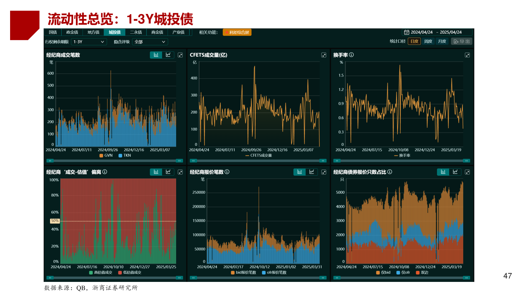Select 周度 statistics frequency
The height and width of the screenshot is (295, 524).
coord(428,41)
